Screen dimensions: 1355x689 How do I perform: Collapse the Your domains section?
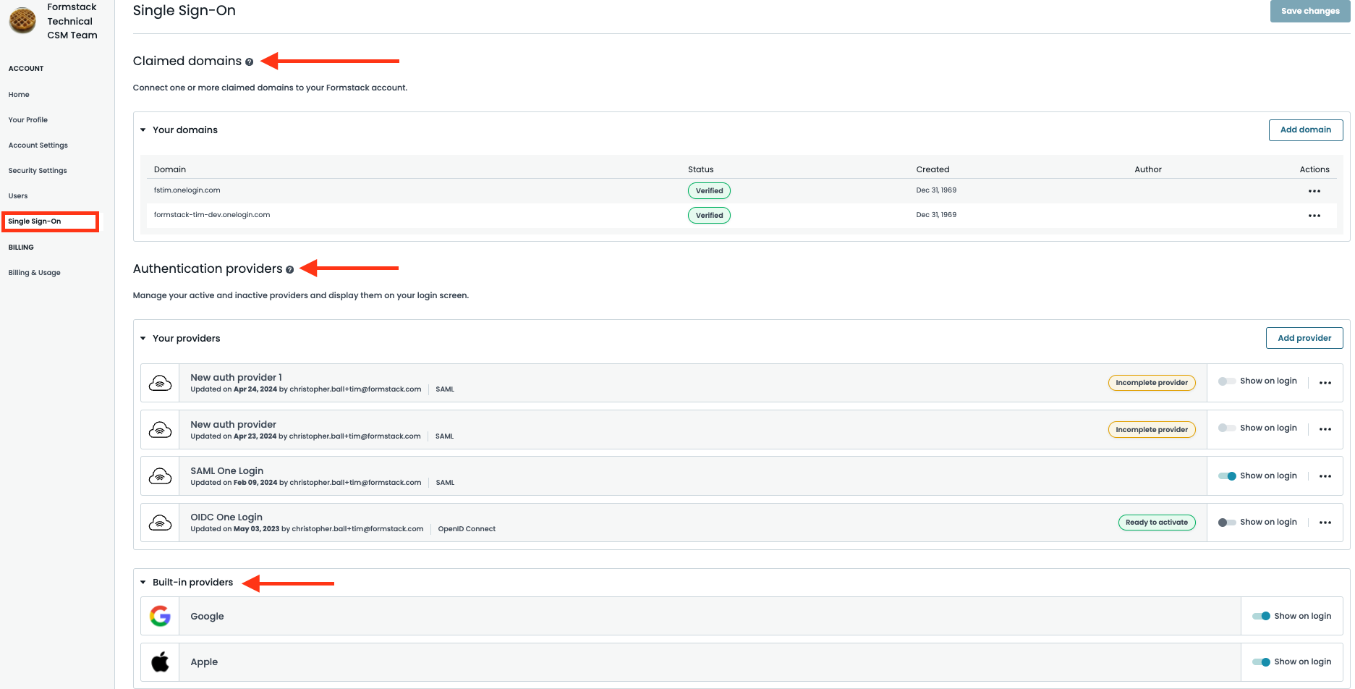[143, 130]
